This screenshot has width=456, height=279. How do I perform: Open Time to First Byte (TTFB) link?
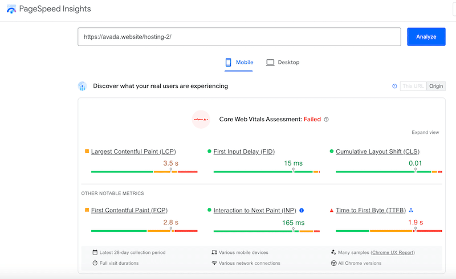click(371, 210)
